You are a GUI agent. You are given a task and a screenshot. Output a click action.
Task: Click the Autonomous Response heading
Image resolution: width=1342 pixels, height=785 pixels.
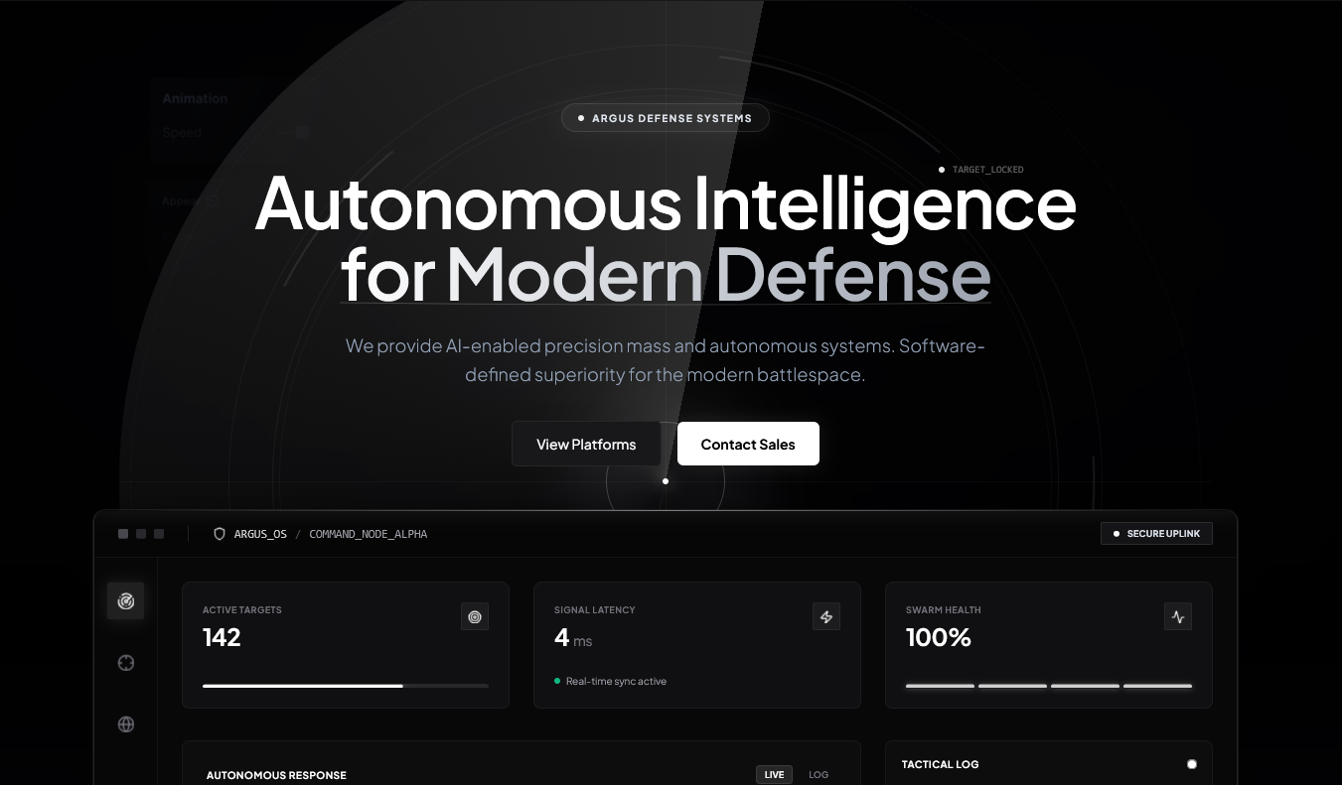[276, 775]
